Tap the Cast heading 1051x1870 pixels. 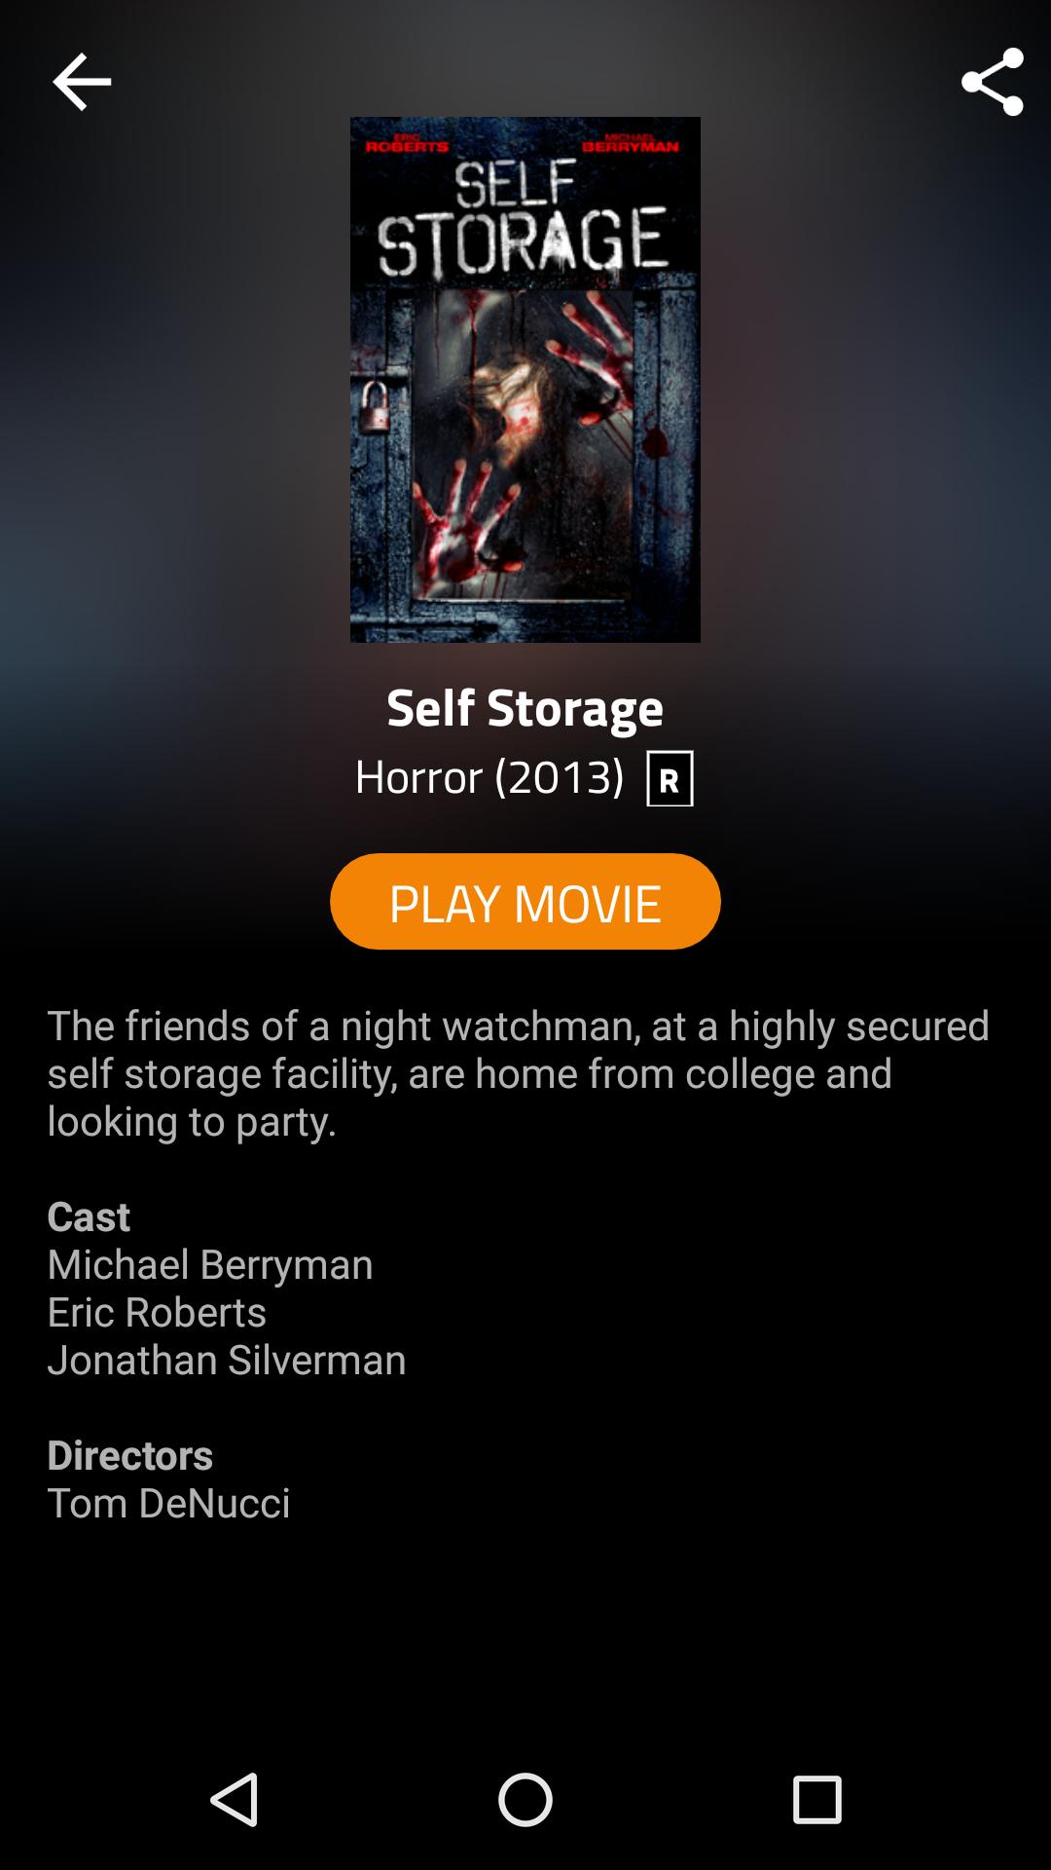click(89, 1216)
